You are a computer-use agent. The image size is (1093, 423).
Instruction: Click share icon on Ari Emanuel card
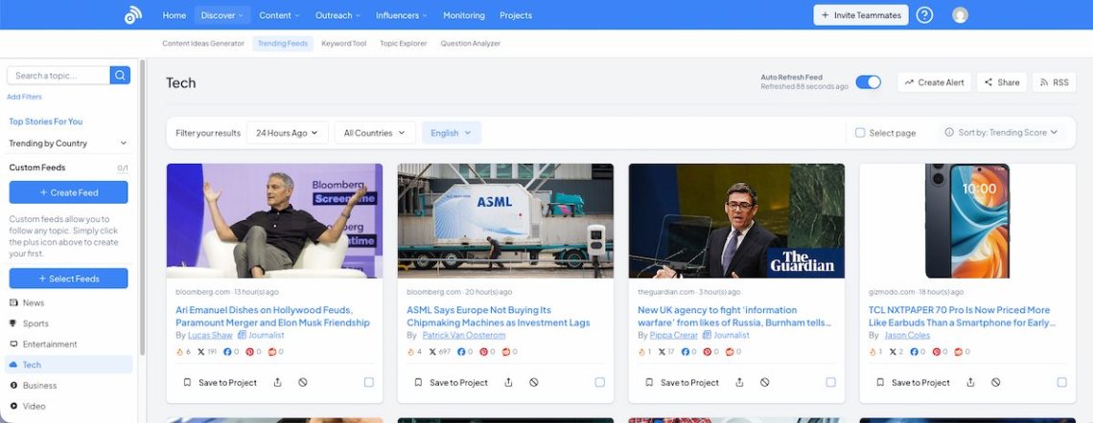pyautogui.click(x=277, y=382)
